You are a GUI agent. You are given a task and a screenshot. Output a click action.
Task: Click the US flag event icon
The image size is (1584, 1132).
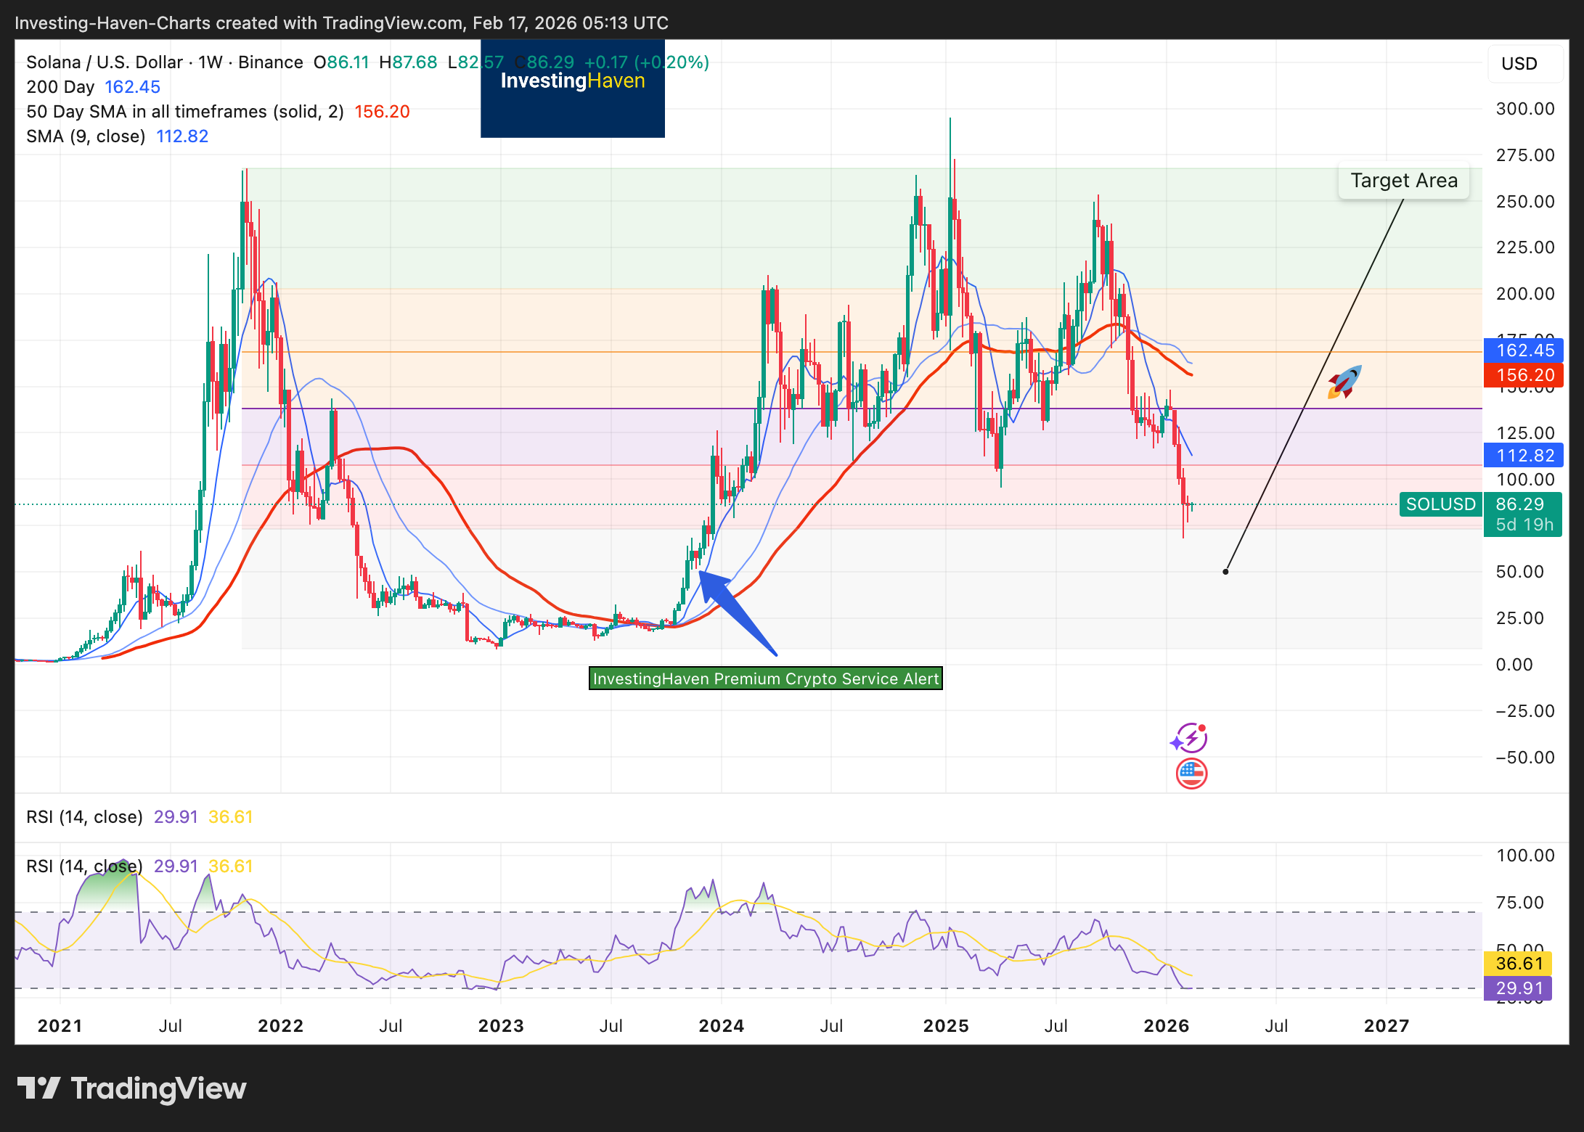click(1191, 774)
